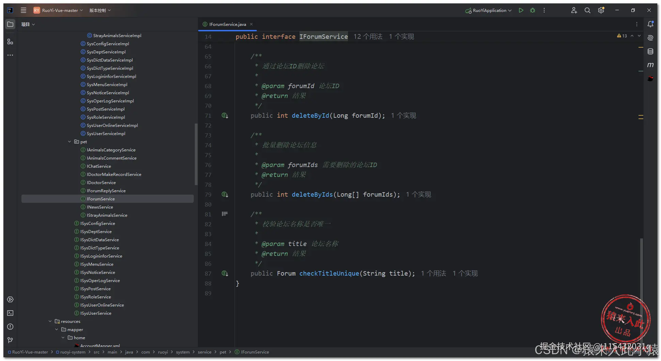This screenshot has height=361, width=661.
Task: Show more tool windows ellipsis
Action: coord(10,55)
